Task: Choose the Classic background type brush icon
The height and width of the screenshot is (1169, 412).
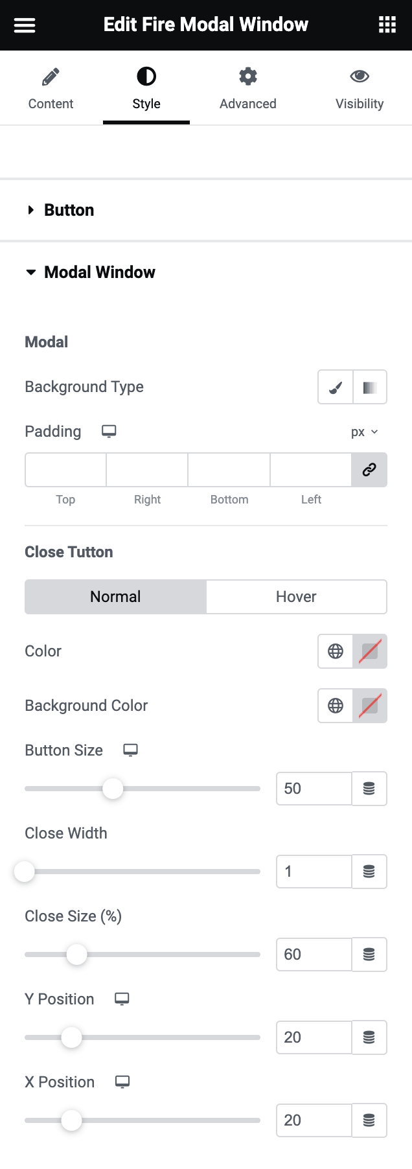Action: coord(335,387)
